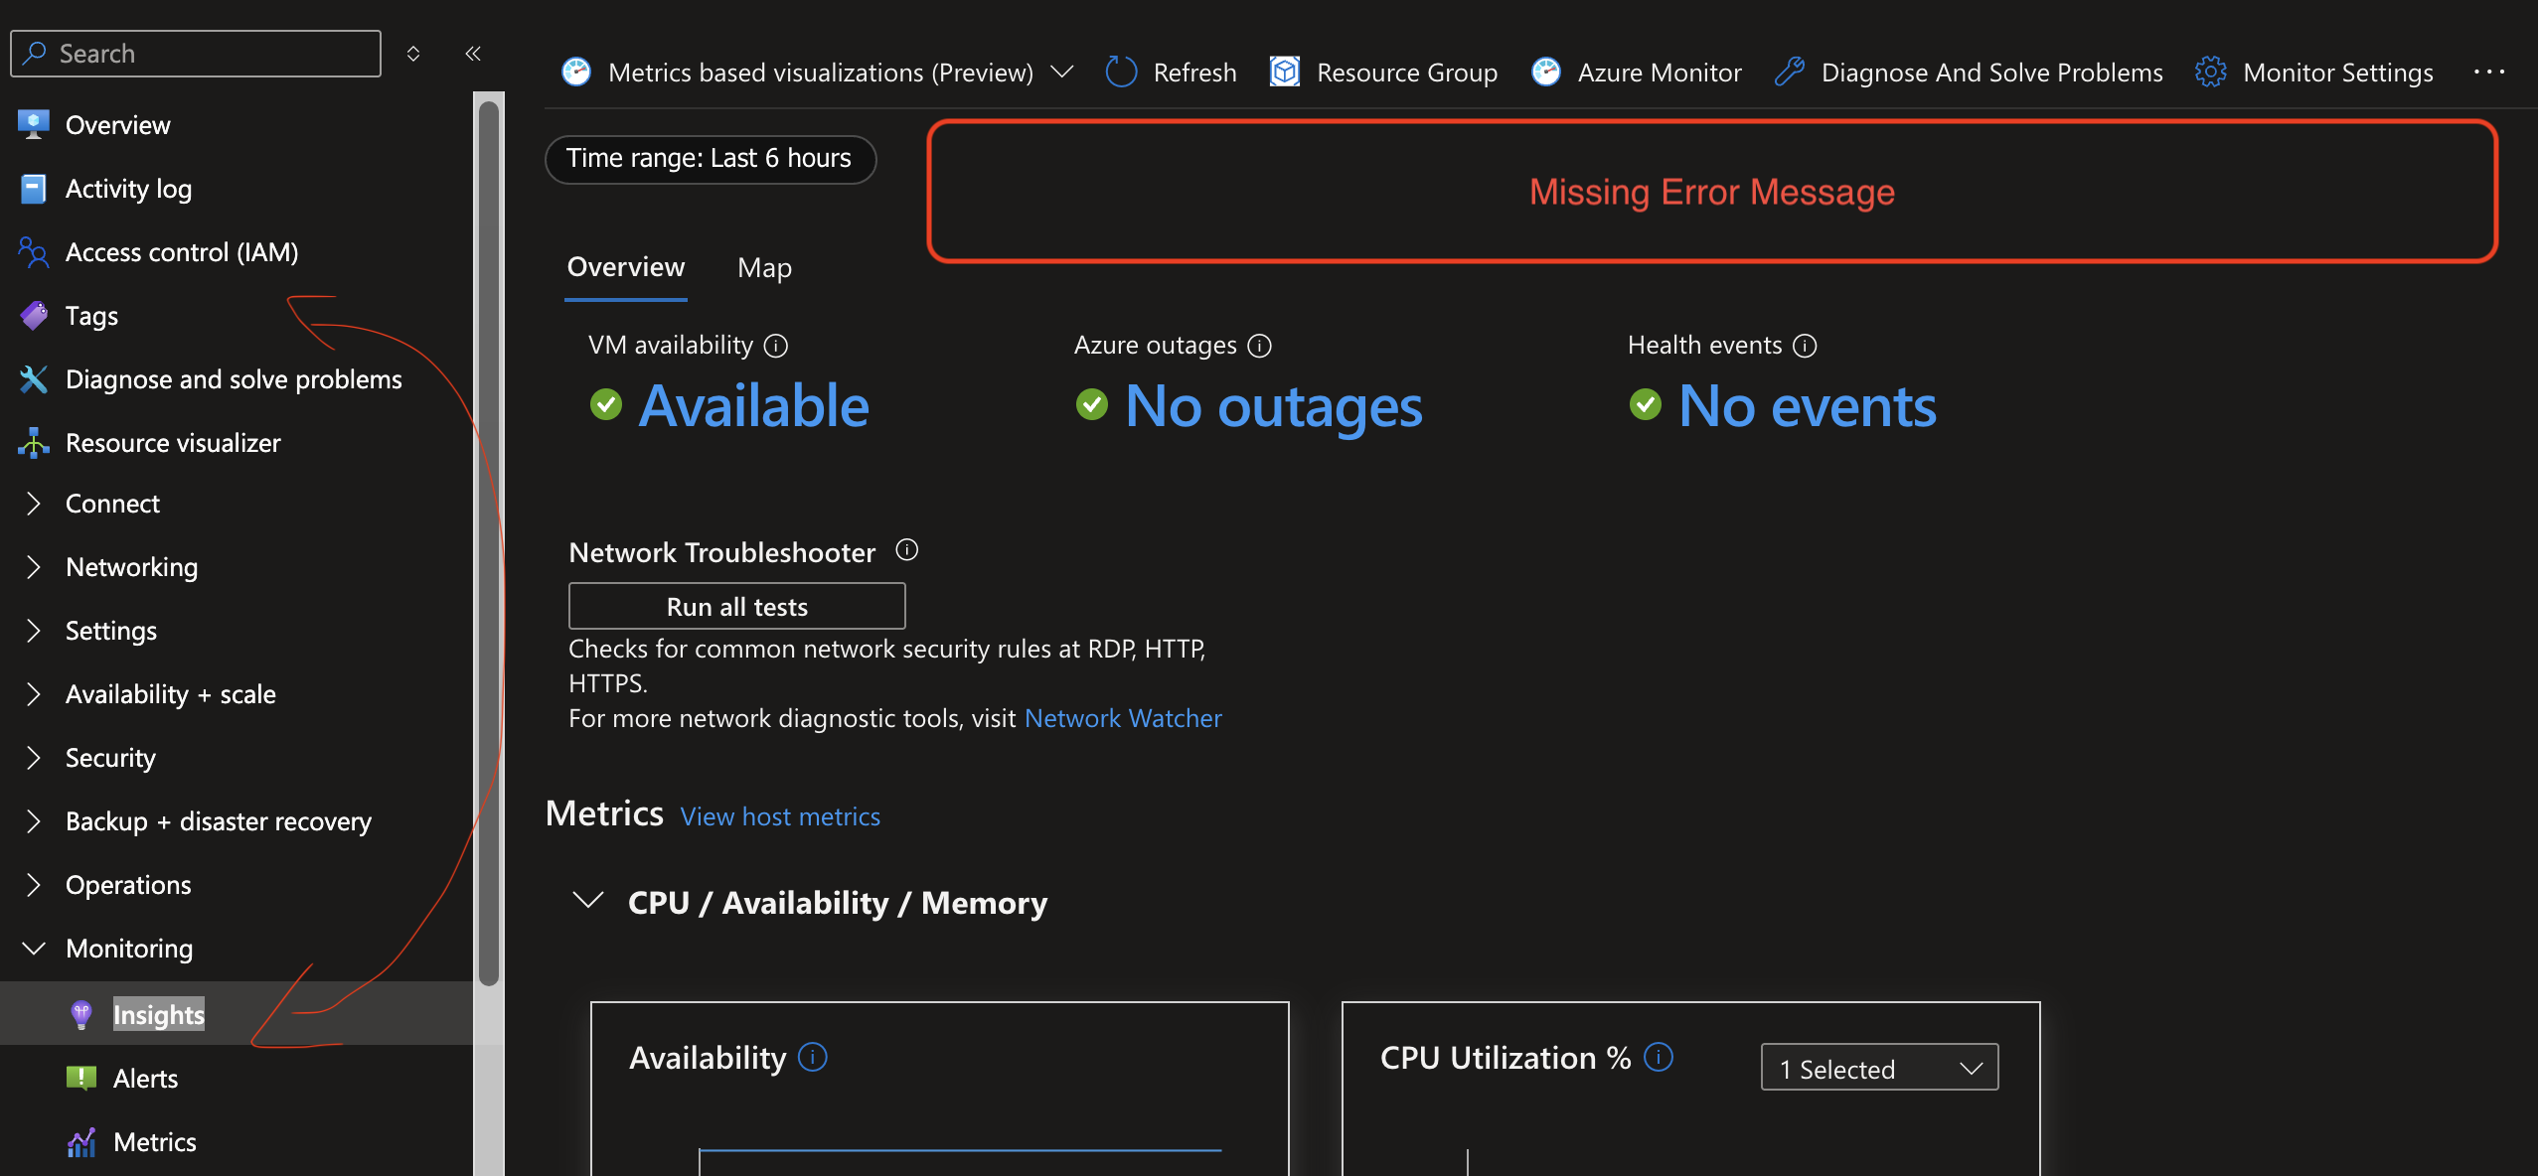This screenshot has height=1176, width=2538.
Task: Open the Activity log from sidebar
Action: point(128,188)
